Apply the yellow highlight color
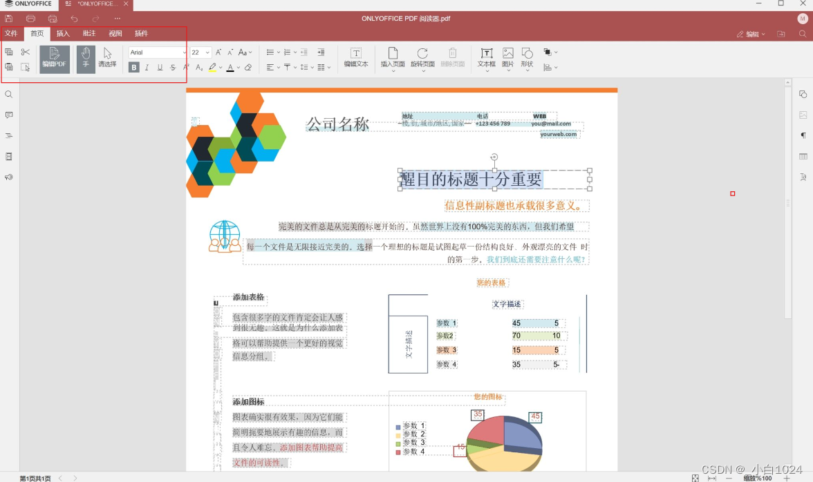Viewport: 813px width, 482px height. [212, 67]
